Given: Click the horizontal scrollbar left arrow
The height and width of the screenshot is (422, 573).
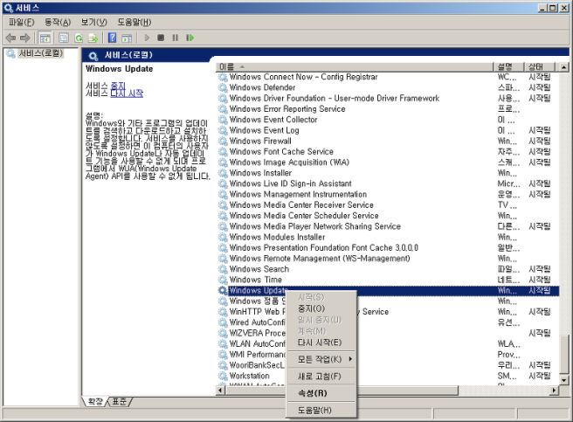Looking at the screenshot, I should coord(220,391).
